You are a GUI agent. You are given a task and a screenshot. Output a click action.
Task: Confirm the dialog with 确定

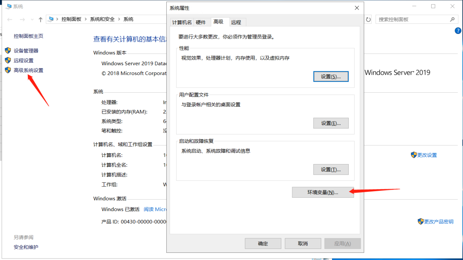click(263, 243)
